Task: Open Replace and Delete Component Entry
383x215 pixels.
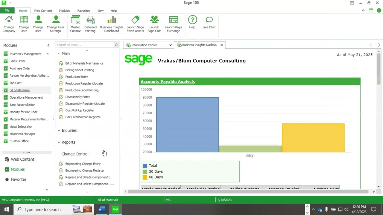Action: (x=89, y=177)
